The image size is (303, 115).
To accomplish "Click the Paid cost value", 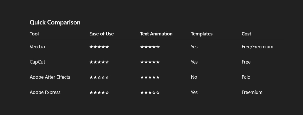I will (246, 77).
